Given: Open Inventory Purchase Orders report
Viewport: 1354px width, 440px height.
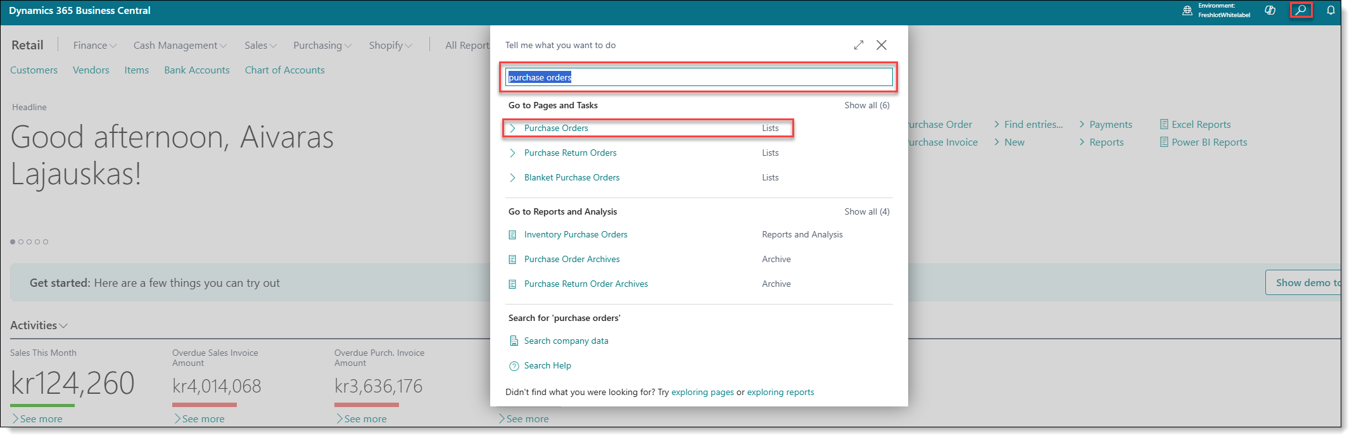Looking at the screenshot, I should [576, 234].
